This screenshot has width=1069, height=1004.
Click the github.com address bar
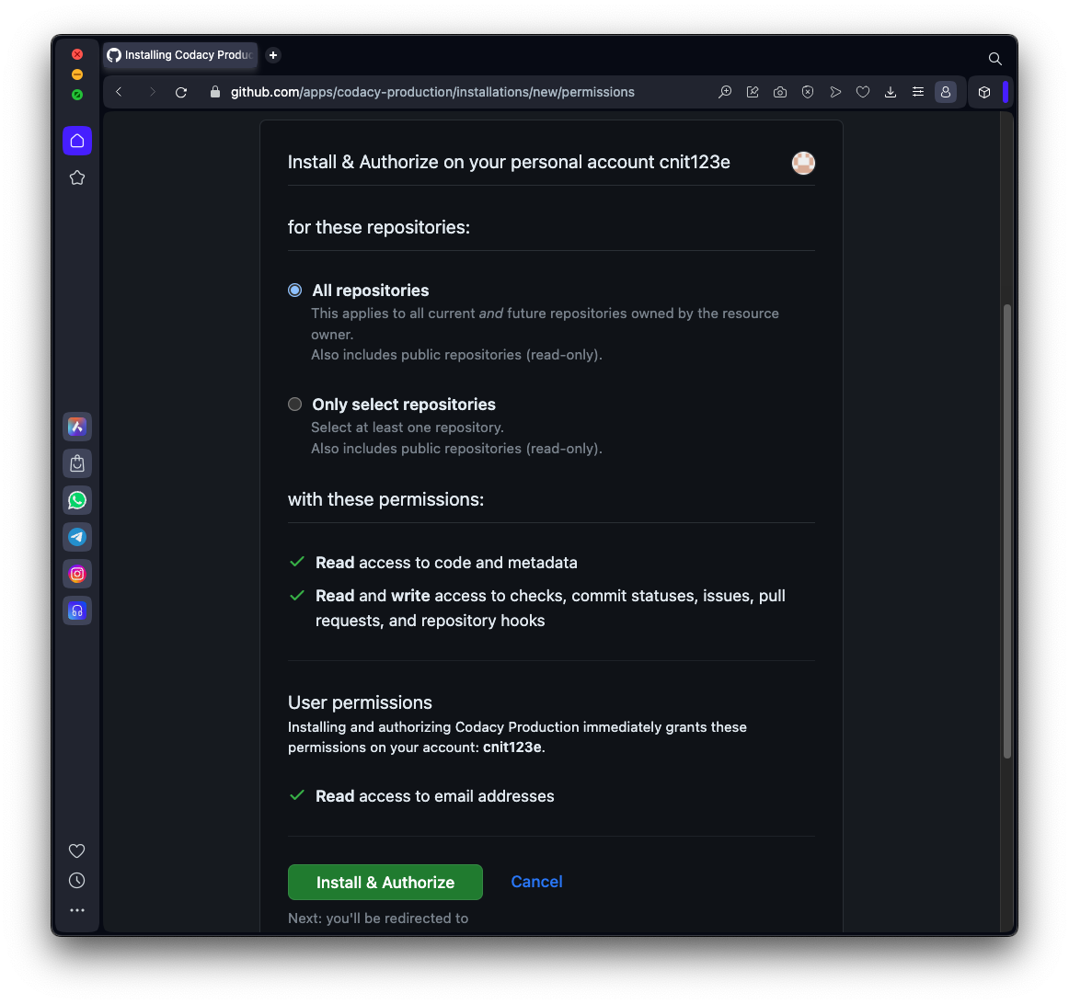(432, 92)
